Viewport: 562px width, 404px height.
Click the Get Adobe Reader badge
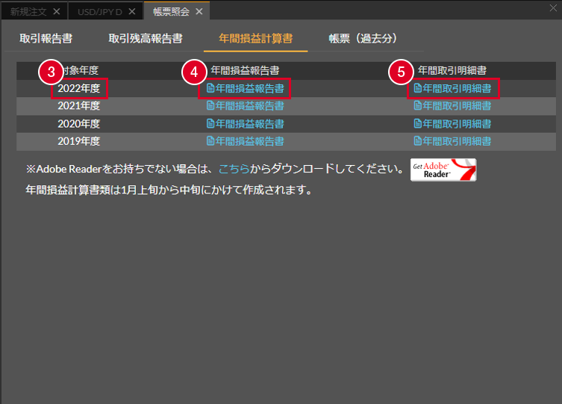(x=443, y=170)
